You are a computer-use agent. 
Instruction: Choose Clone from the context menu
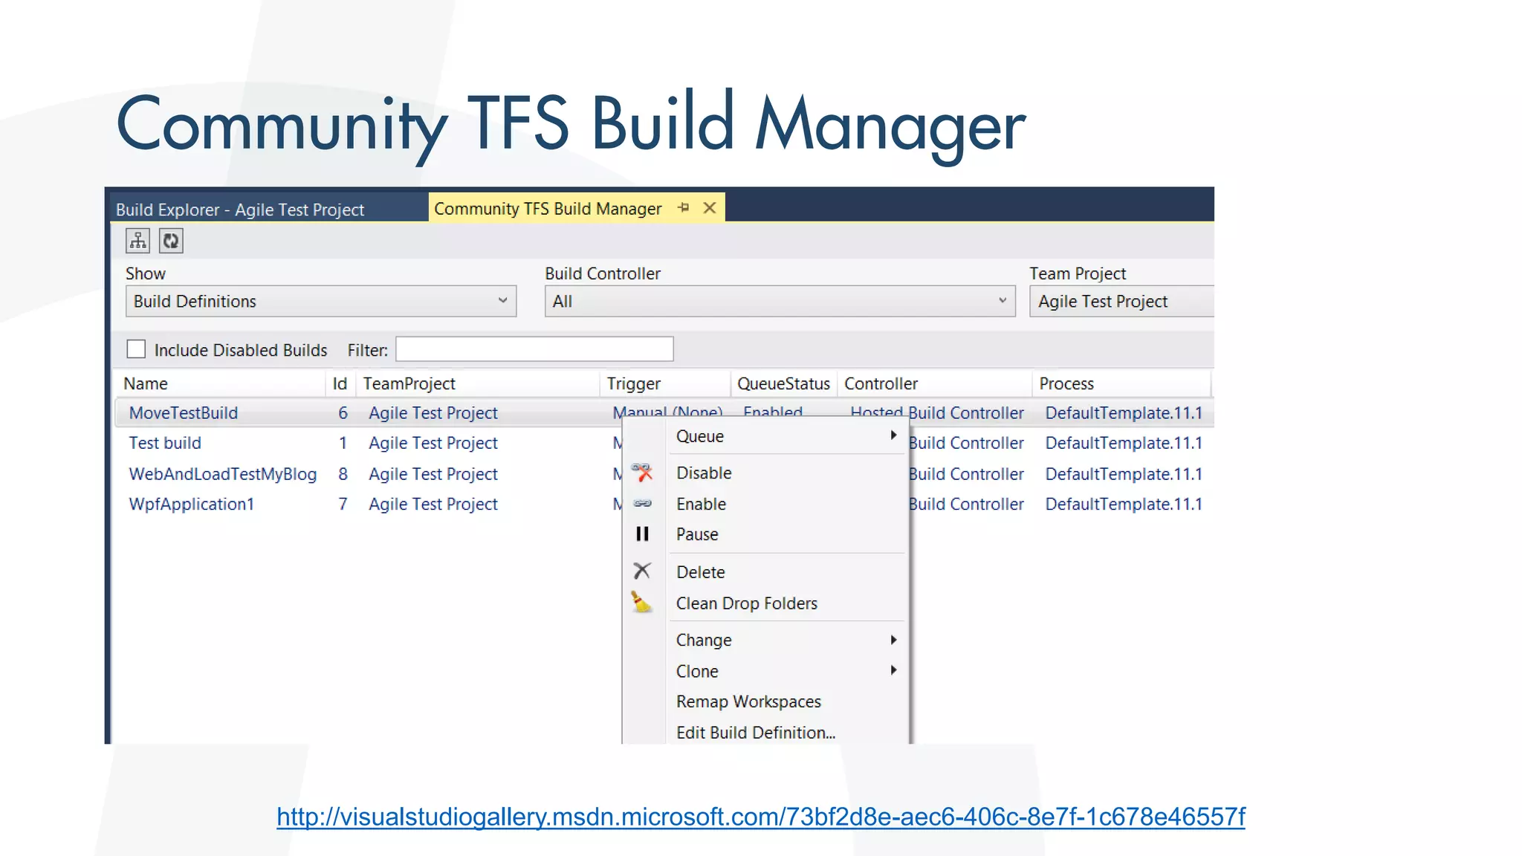tap(697, 671)
